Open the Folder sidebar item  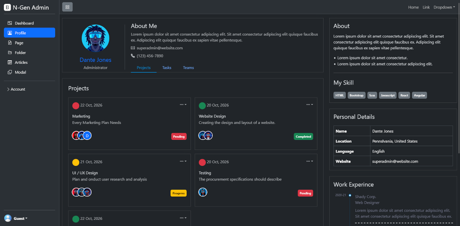point(20,53)
